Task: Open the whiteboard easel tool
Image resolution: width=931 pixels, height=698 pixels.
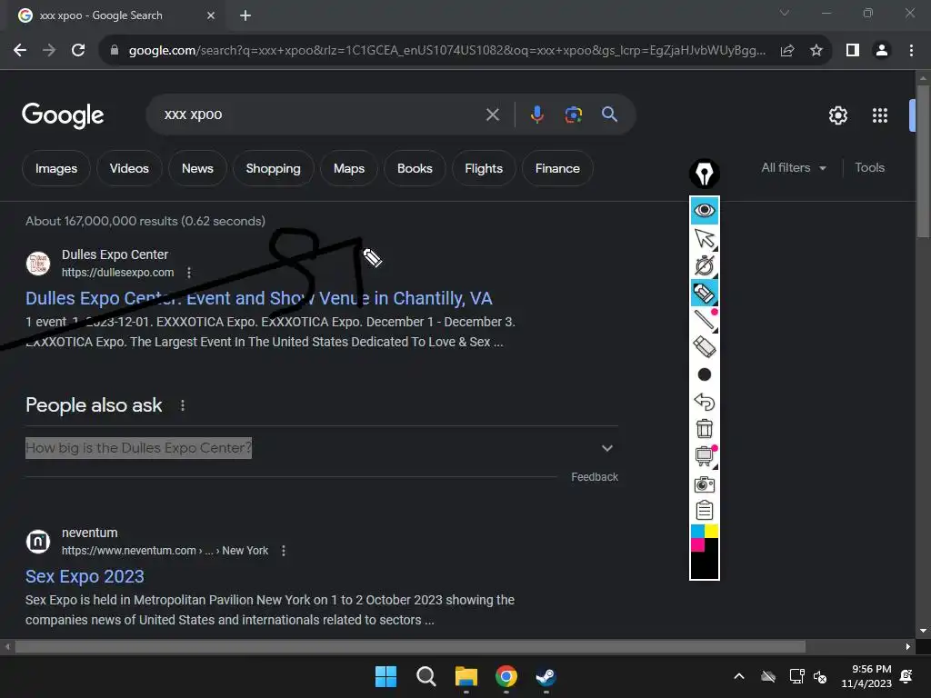Action: [705, 456]
